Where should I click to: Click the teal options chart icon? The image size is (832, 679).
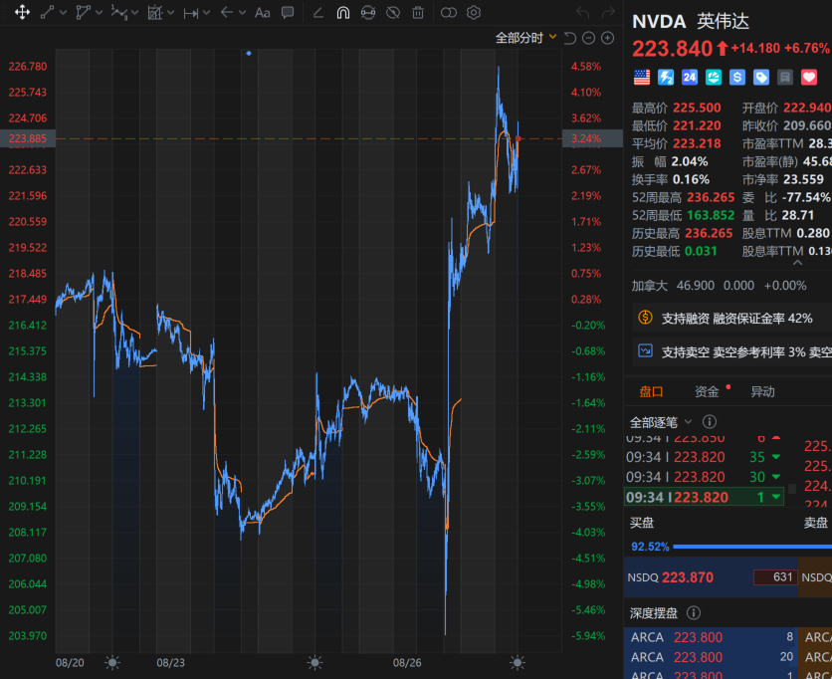714,78
